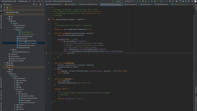Select RestaurantDetailActivity in project tree
The height and width of the screenshot is (111, 197).
click(27, 41)
